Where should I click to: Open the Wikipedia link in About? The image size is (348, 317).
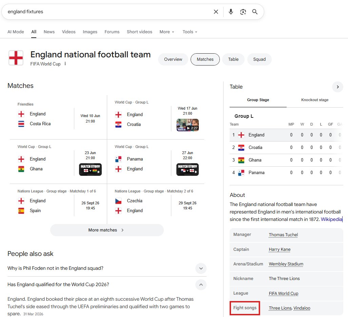pos(331,219)
